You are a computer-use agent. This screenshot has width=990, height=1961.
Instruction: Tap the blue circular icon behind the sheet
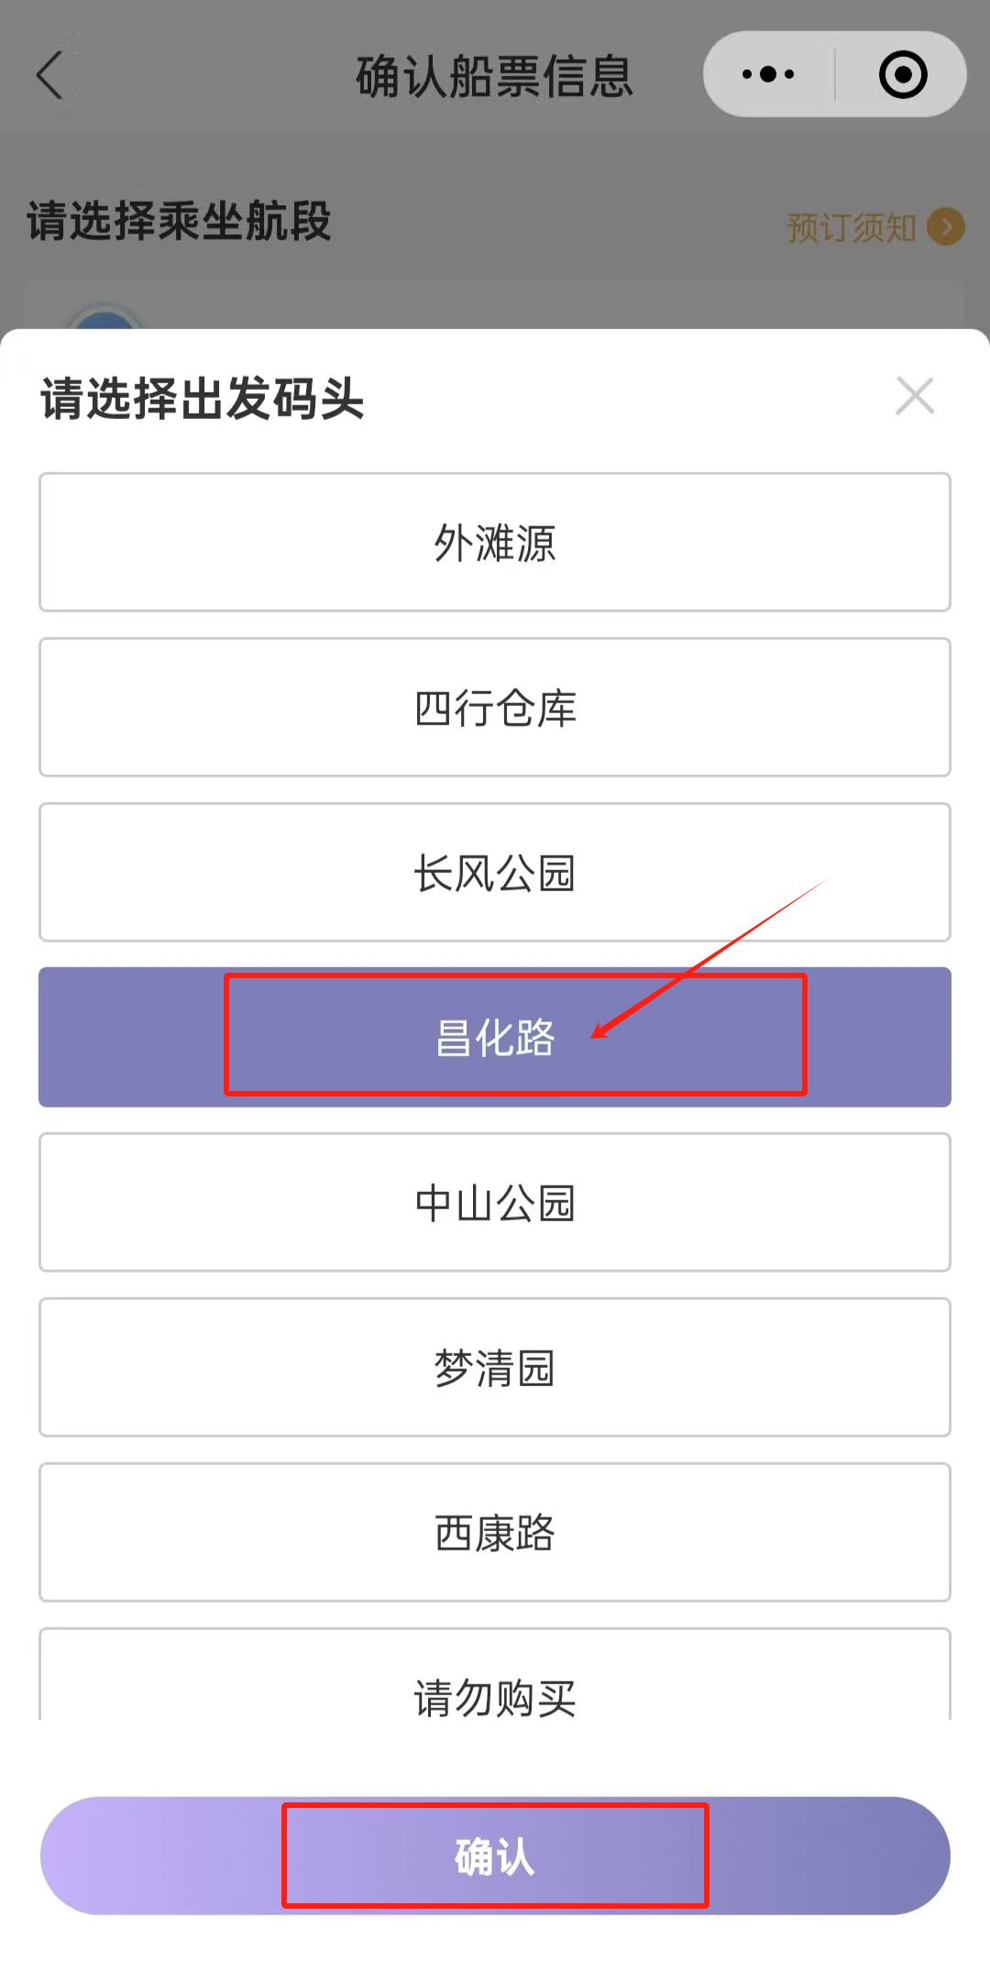click(105, 318)
